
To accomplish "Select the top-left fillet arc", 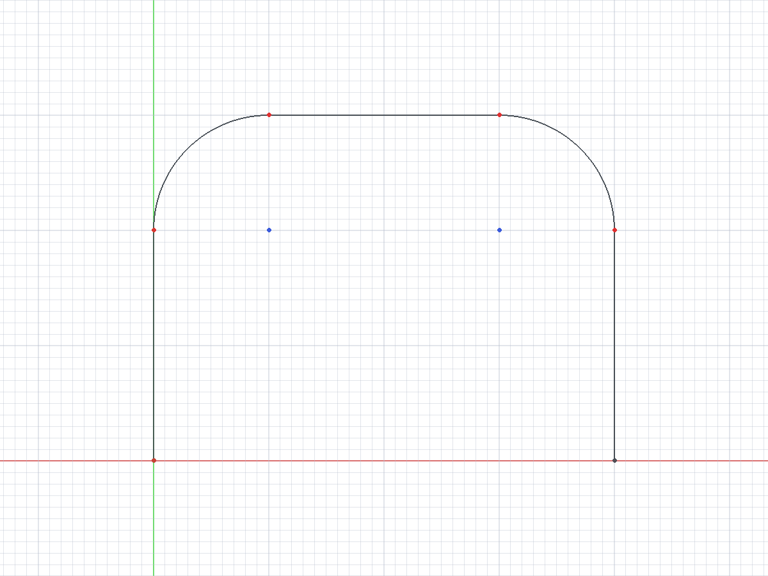I will click(188, 148).
